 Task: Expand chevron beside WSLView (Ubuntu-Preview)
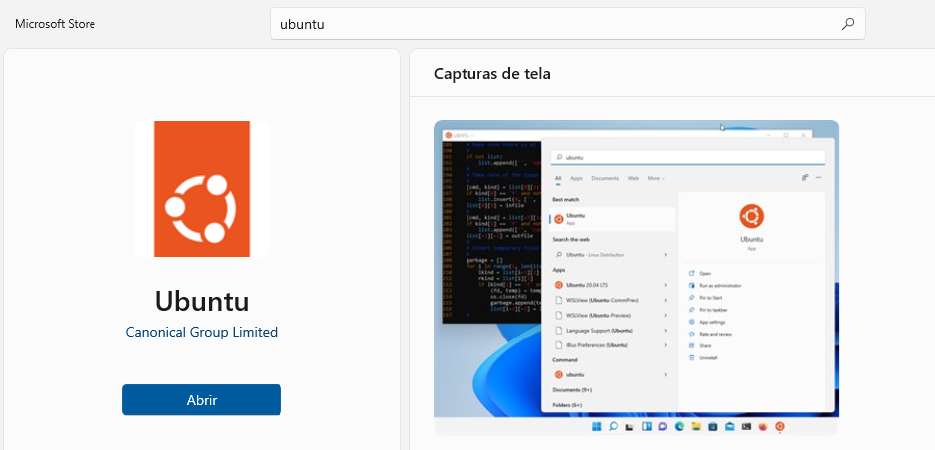coord(666,314)
